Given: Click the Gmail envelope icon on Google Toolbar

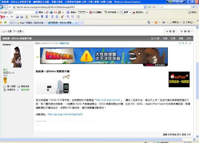Looking at the screenshot, I should pyautogui.click(x=55, y=12).
